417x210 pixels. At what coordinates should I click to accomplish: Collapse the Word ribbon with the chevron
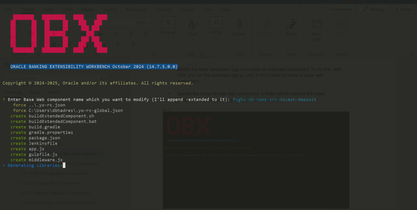411,55
